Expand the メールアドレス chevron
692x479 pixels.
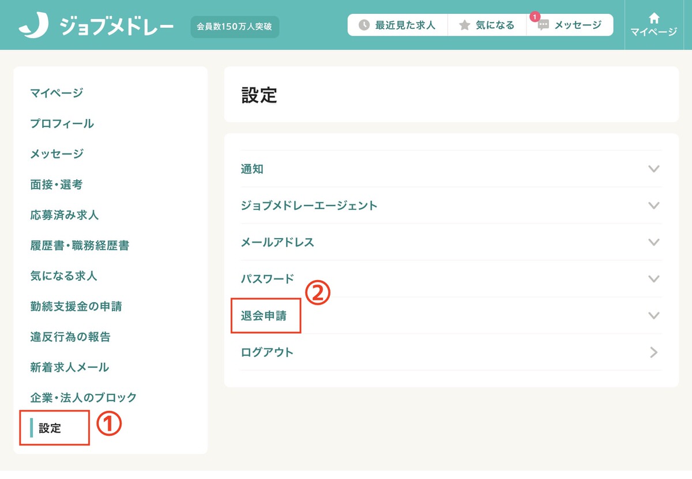coord(653,242)
